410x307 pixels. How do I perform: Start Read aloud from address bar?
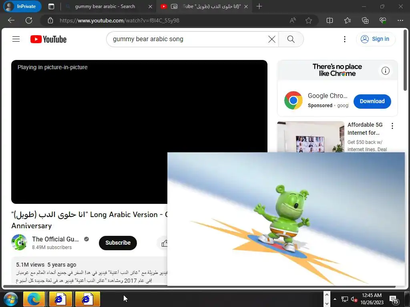pos(293,20)
